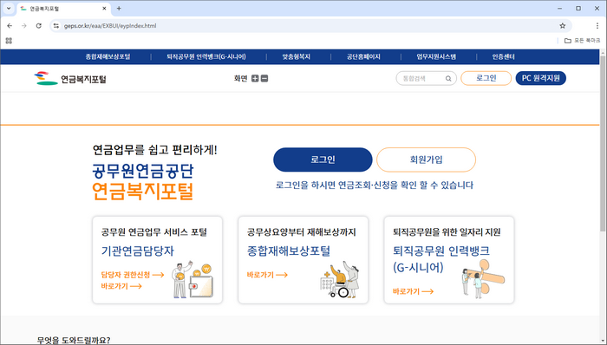Open 맞춤형복지 menu item
607x345 pixels.
(297, 57)
